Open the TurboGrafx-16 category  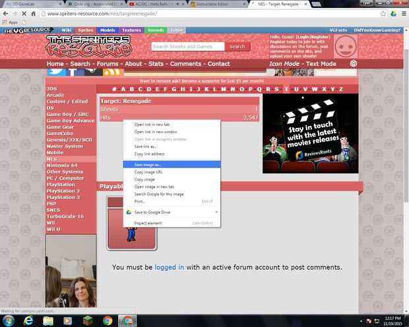click(x=65, y=216)
